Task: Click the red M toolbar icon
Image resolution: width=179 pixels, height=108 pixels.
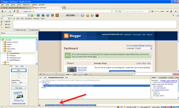Action: click(x=97, y=15)
